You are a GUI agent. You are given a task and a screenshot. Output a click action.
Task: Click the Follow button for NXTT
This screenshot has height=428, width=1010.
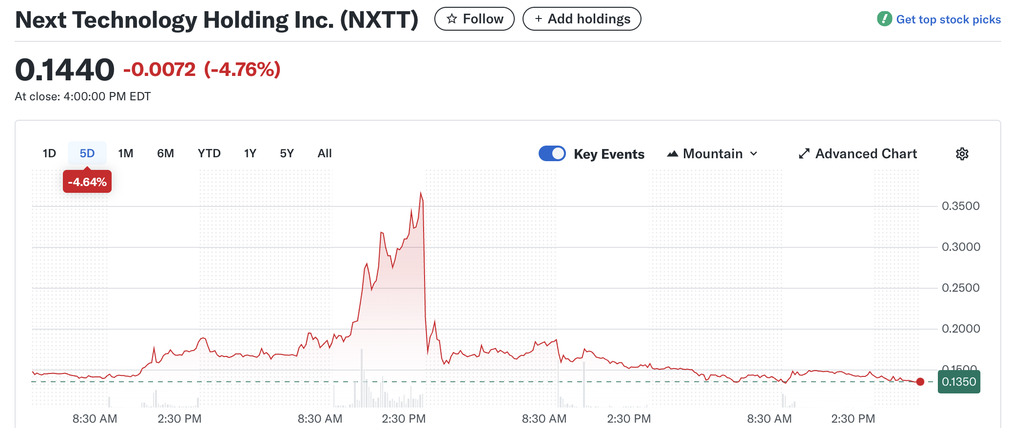pos(474,19)
